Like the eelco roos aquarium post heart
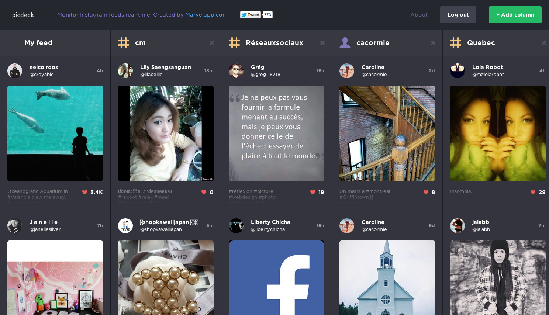This screenshot has height=315, width=549. point(84,192)
